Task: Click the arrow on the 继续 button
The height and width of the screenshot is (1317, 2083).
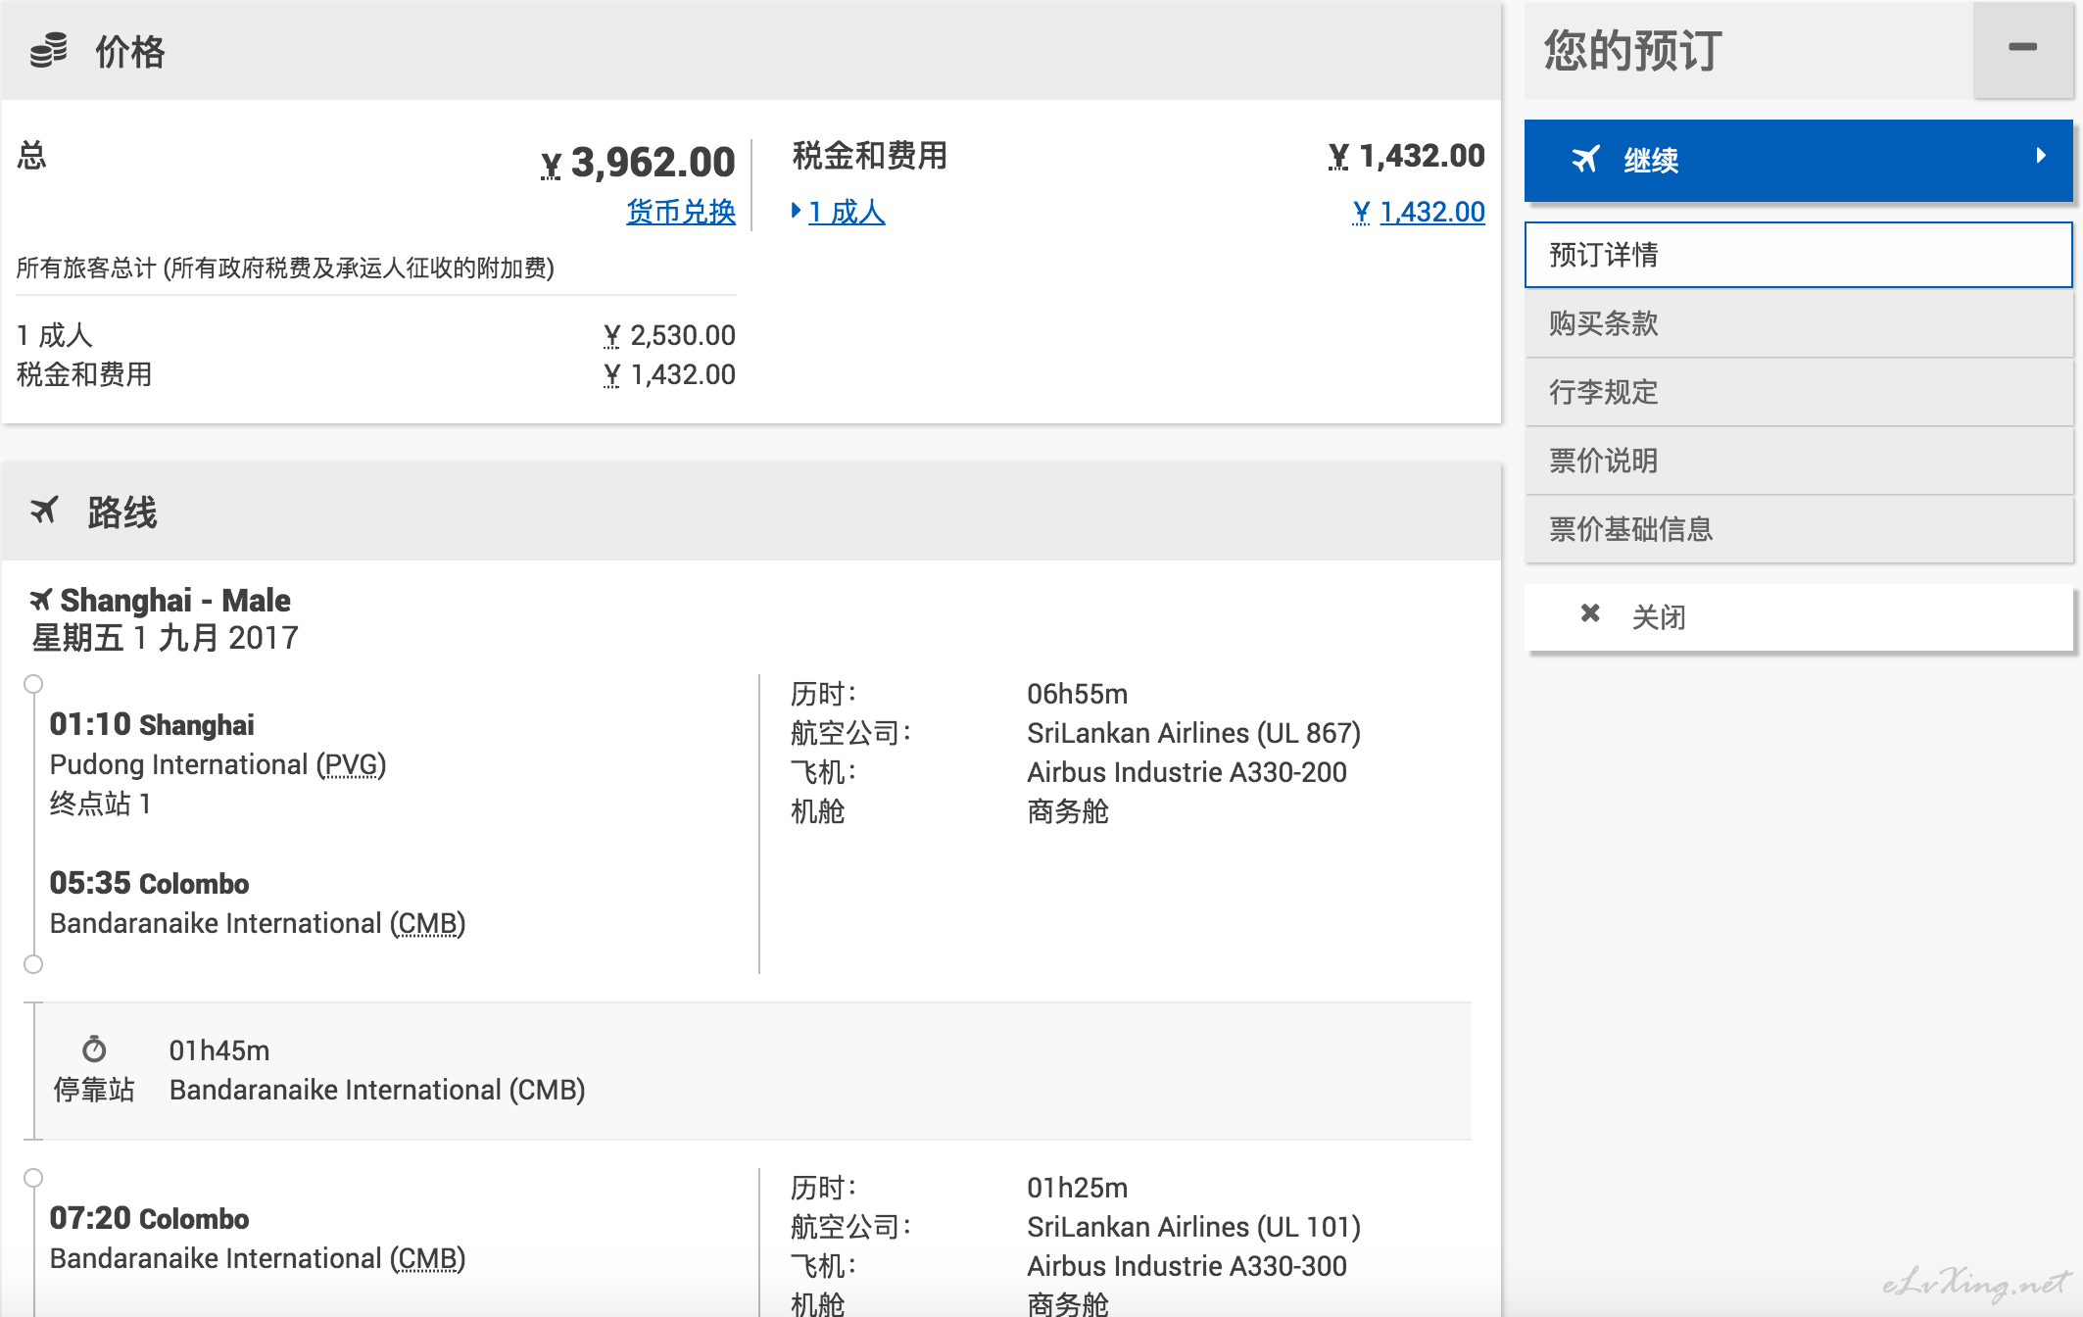Action: (2041, 156)
